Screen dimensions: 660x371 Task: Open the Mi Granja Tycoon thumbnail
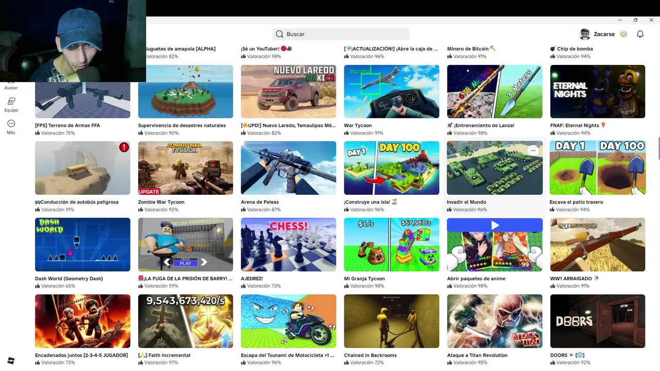click(391, 245)
